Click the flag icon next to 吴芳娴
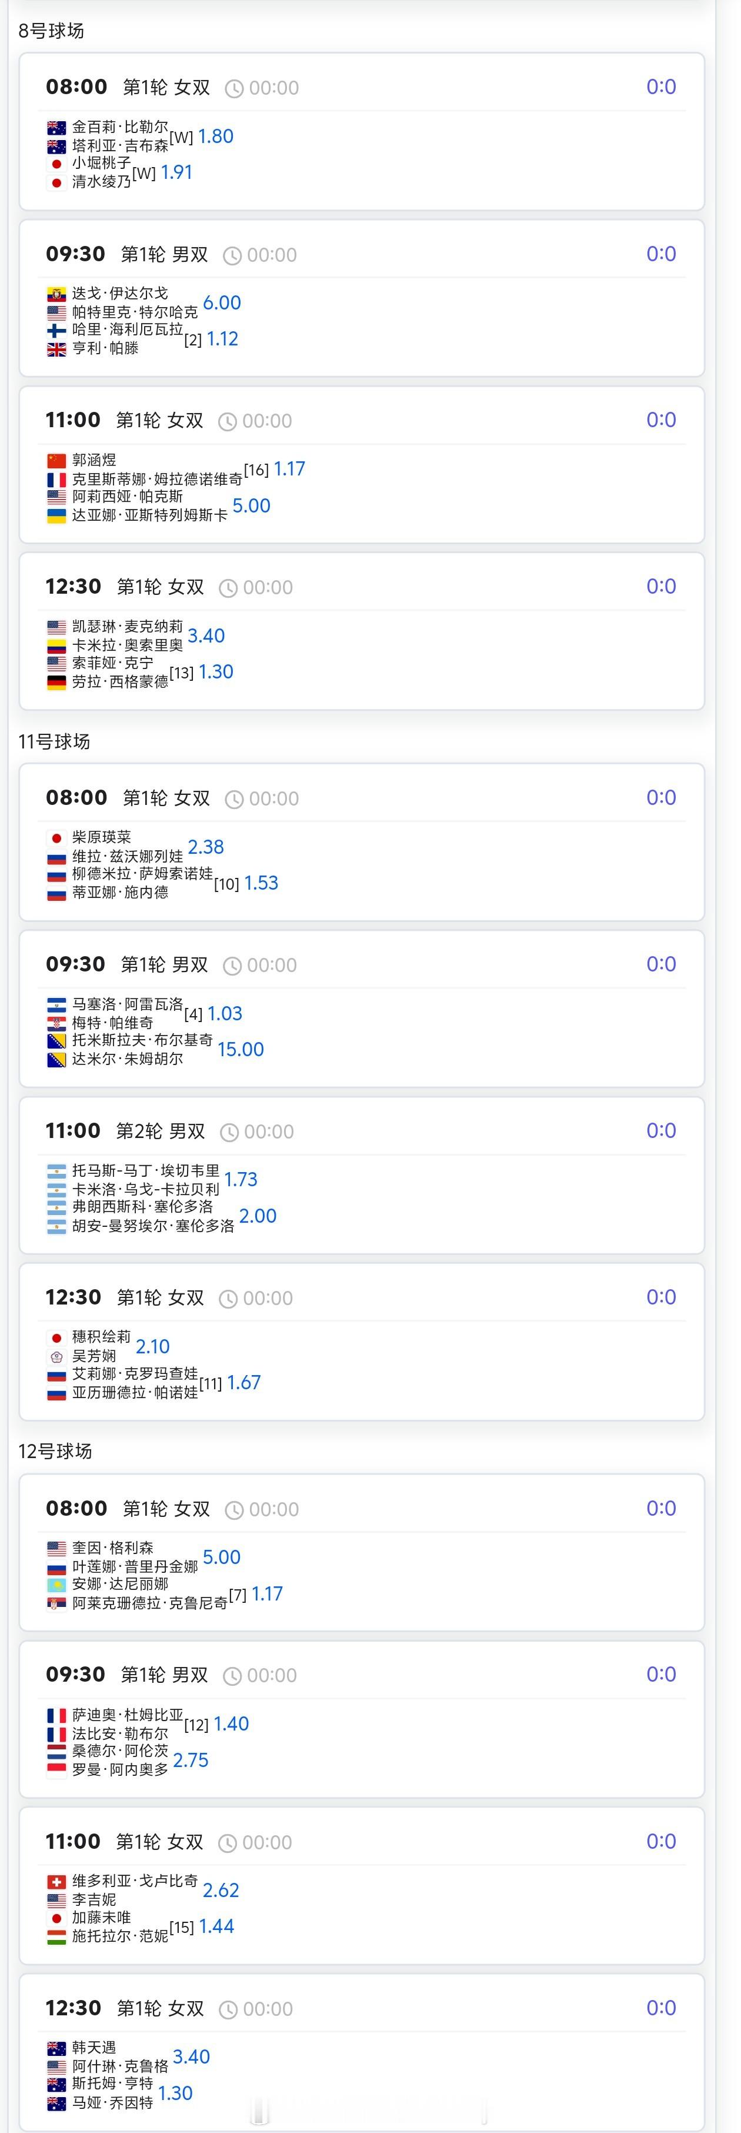This screenshot has width=741, height=2133. [56, 1356]
